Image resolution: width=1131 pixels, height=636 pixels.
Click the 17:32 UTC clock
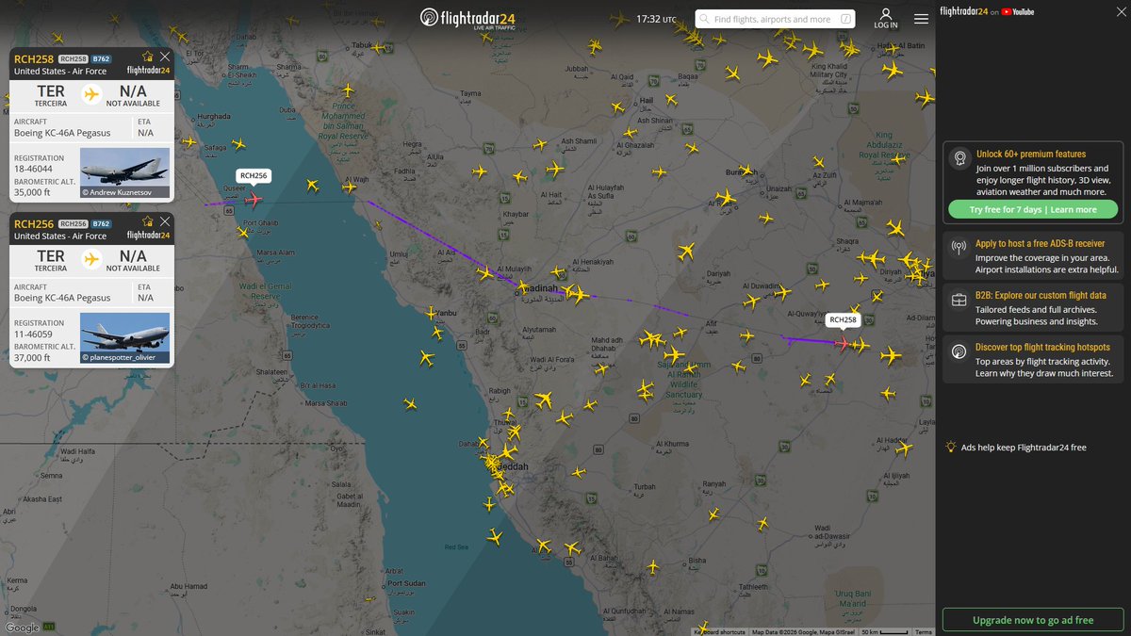tap(655, 19)
